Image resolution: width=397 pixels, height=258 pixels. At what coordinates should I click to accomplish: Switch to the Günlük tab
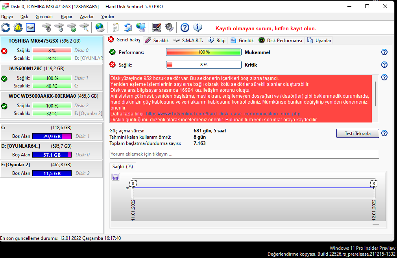tap(242, 41)
